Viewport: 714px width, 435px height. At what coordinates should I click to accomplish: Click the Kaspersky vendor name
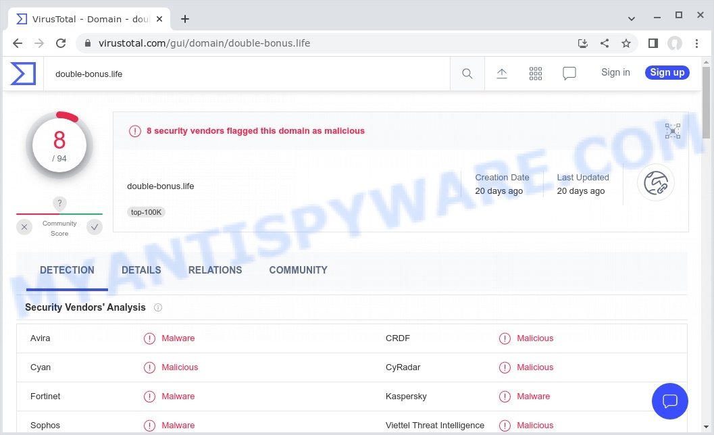pos(406,396)
